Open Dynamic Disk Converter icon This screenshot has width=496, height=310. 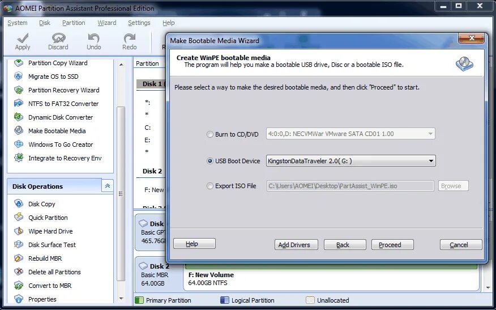(x=19, y=117)
